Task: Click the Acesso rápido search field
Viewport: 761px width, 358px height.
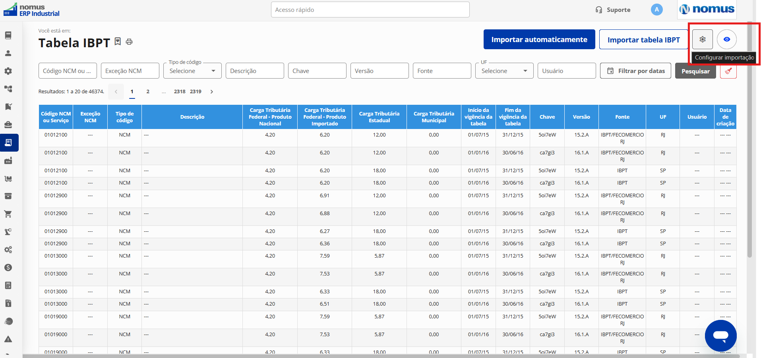Action: click(370, 10)
